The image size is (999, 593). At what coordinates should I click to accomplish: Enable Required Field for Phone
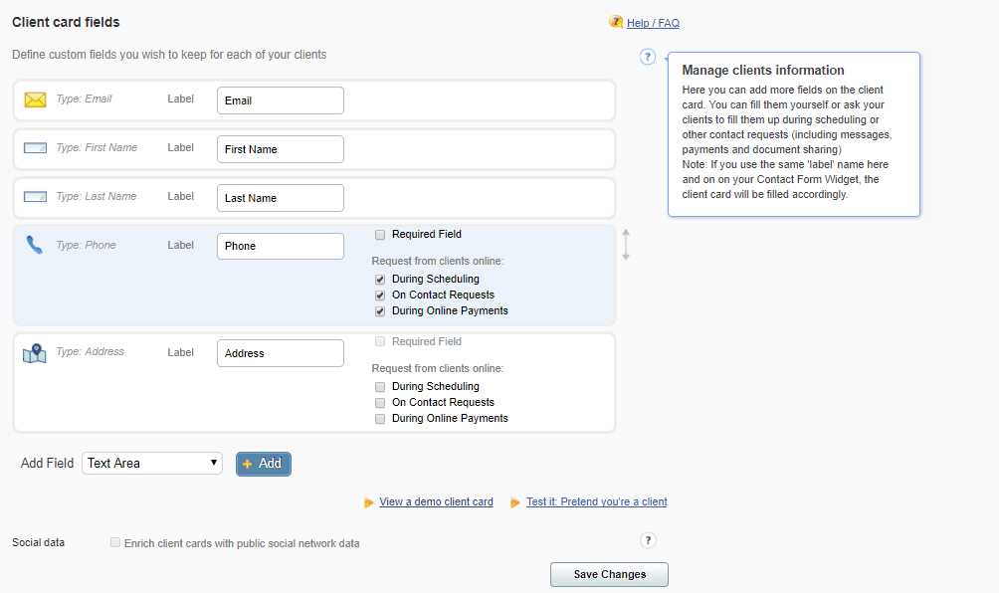(380, 235)
